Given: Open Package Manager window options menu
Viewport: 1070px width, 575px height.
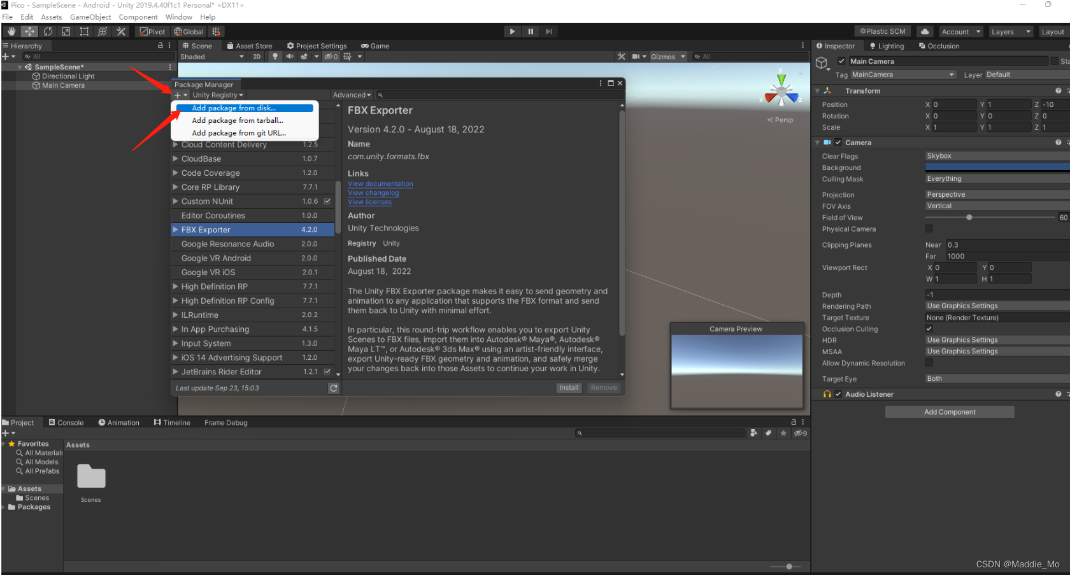Looking at the screenshot, I should point(601,83).
